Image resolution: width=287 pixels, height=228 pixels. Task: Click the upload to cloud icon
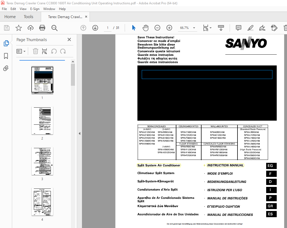[x=31, y=28]
